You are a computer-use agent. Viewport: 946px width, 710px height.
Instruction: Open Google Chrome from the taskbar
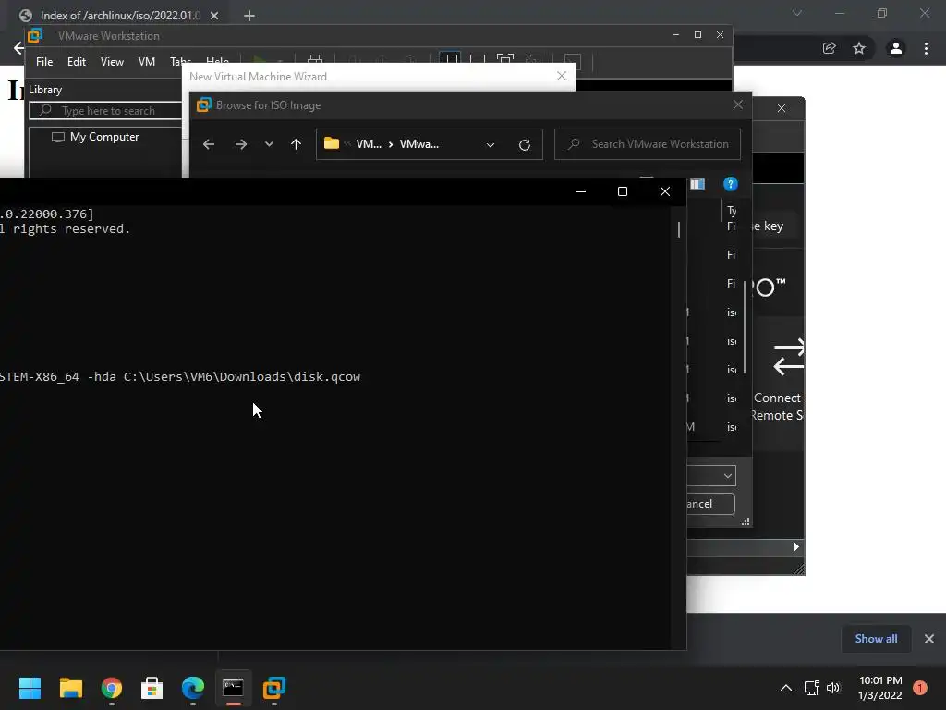tap(112, 688)
